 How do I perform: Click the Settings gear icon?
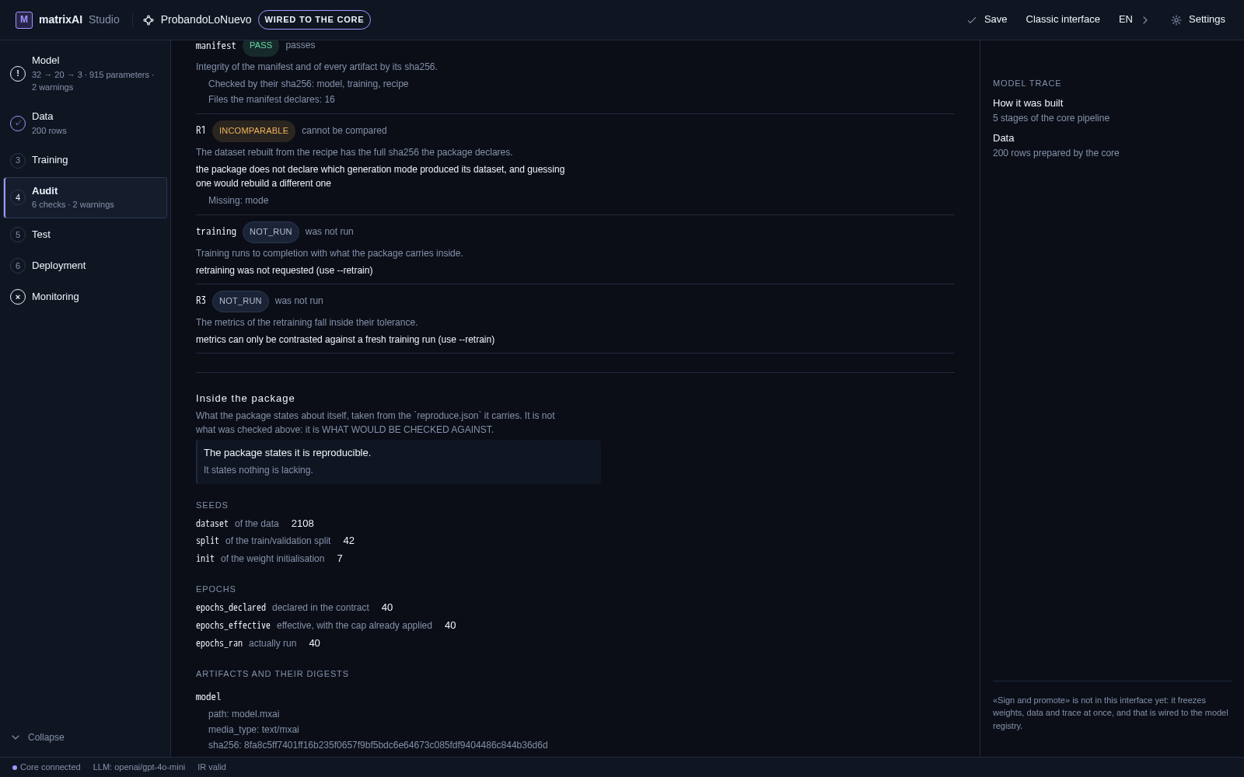point(1176,20)
